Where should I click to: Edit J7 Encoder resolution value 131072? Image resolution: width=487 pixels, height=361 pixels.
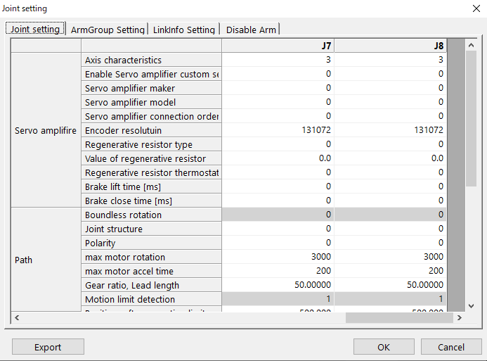pyautogui.click(x=278, y=130)
